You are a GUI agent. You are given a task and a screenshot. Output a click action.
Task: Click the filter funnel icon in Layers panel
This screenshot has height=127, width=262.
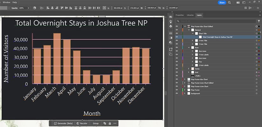[x=259, y=21]
